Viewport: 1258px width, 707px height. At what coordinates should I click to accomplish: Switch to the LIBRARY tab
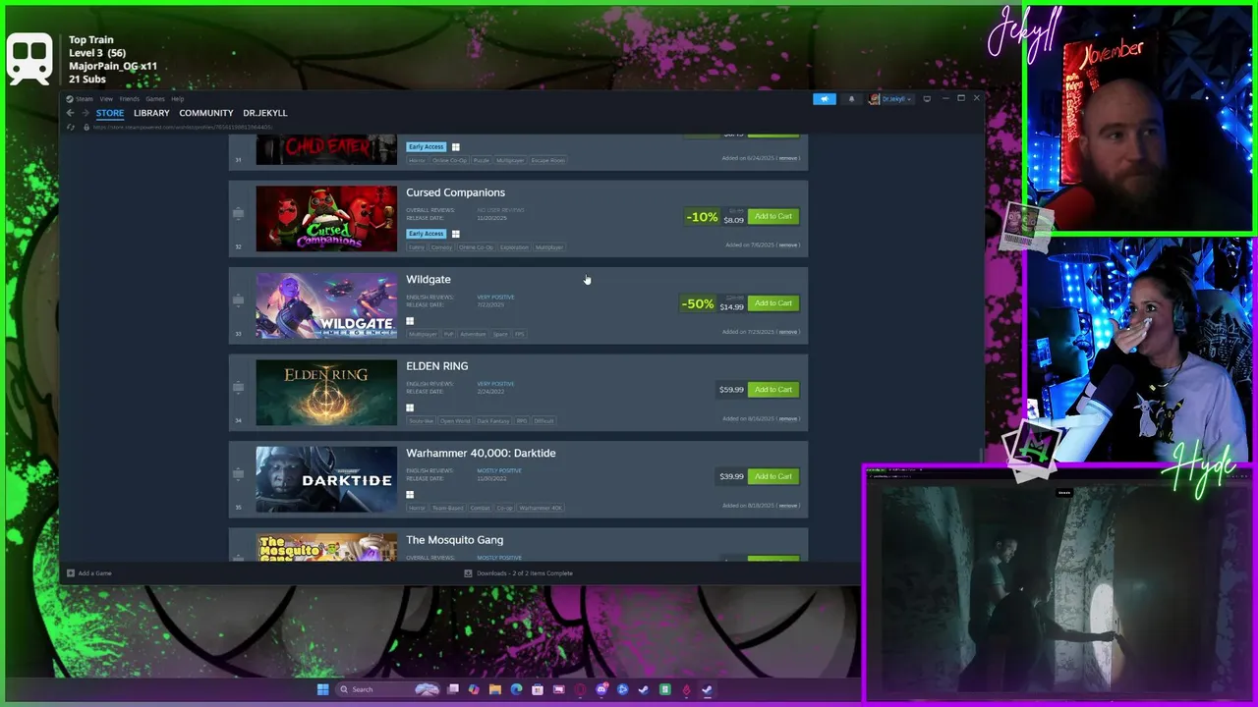151,113
